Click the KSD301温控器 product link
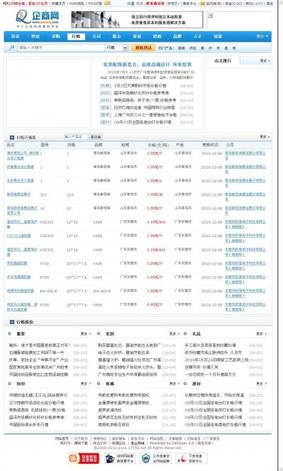 [x=18, y=236]
